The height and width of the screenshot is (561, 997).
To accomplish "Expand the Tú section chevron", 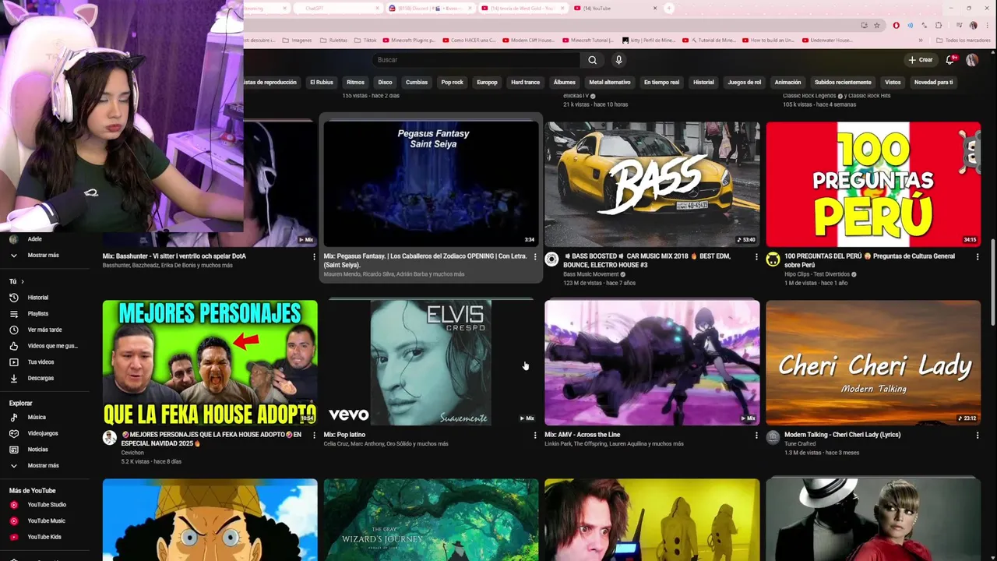I will pos(23,281).
